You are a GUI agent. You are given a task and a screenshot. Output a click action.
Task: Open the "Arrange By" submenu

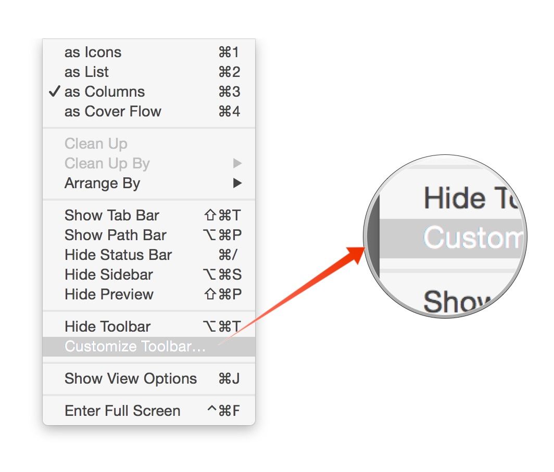102,183
